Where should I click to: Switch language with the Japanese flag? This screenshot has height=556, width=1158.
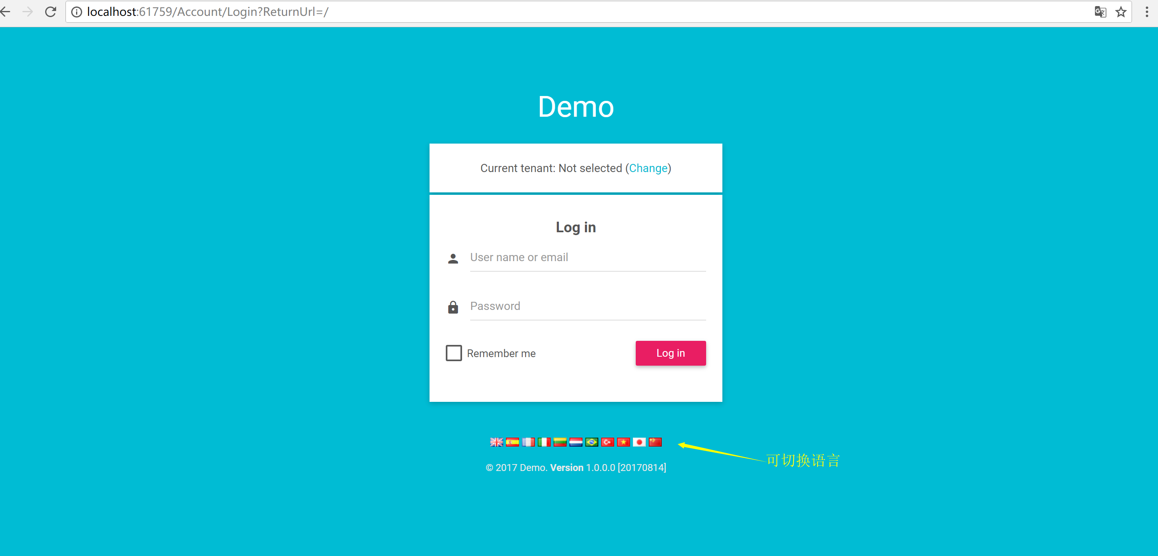[639, 442]
